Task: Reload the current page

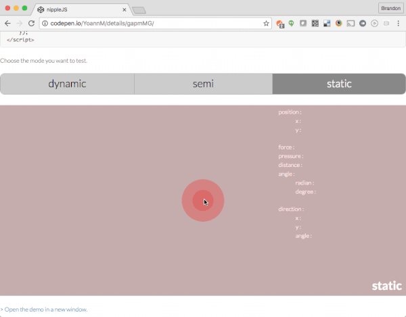Action: point(31,24)
